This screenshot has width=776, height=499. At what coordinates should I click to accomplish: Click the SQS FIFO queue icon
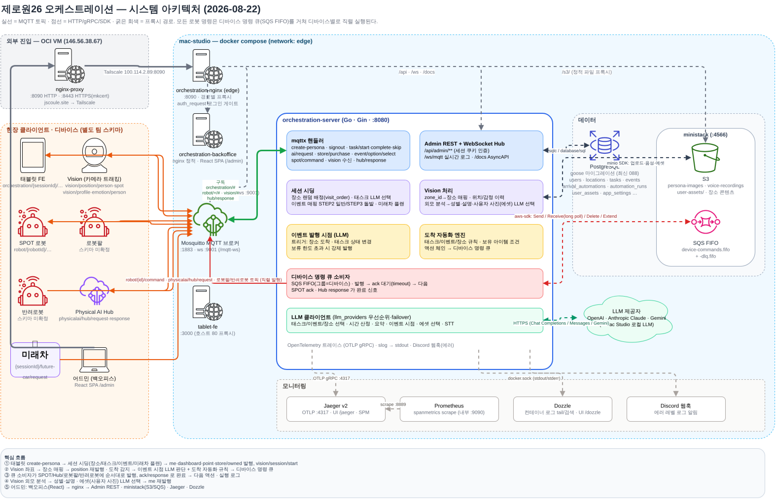click(x=705, y=222)
